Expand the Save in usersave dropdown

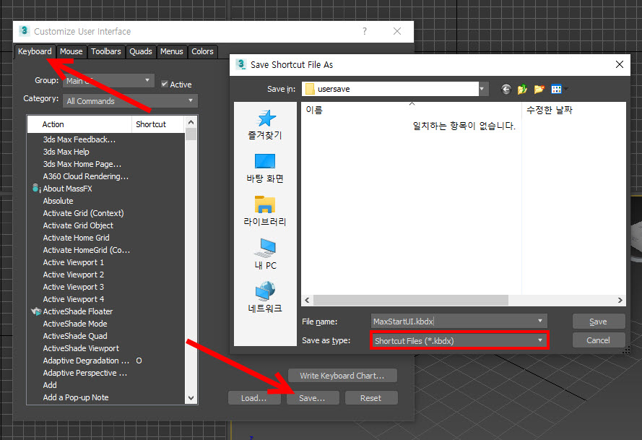(482, 89)
